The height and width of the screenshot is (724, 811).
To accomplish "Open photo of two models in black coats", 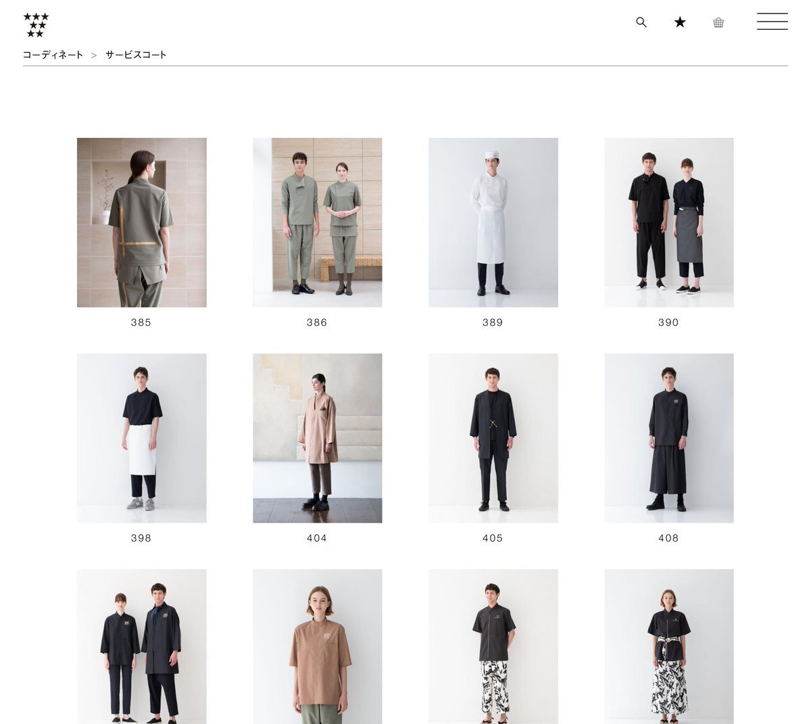I will click(142, 646).
